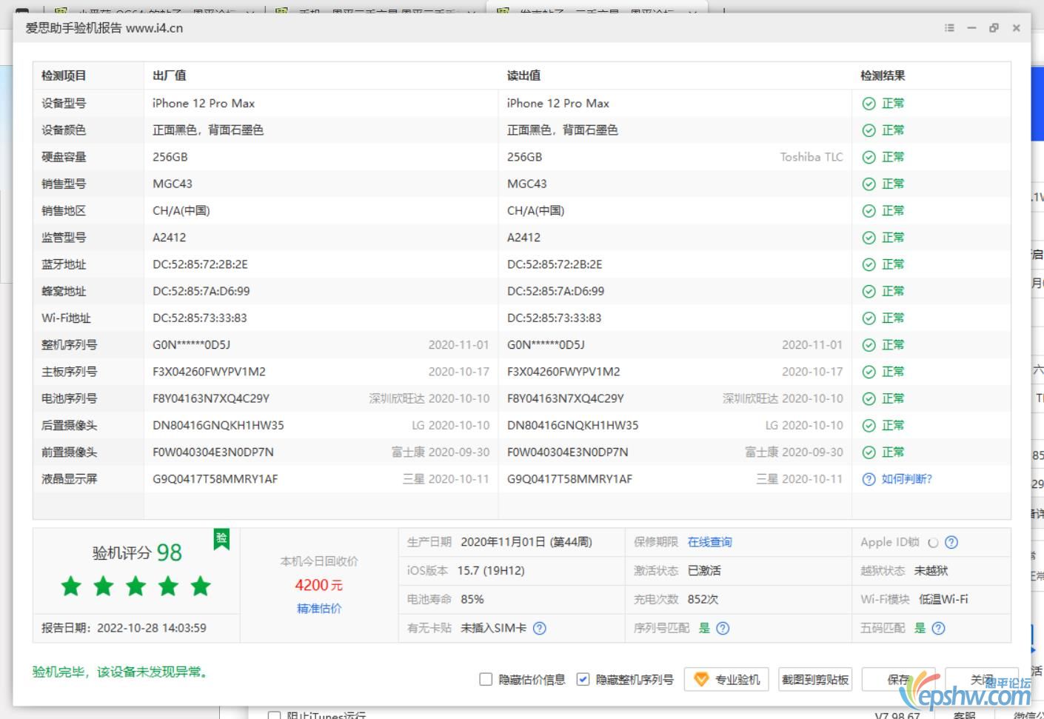This screenshot has height=719, width=1044.
Task: Click the 正常 check icon for 硬盘容量
Action: 869,157
